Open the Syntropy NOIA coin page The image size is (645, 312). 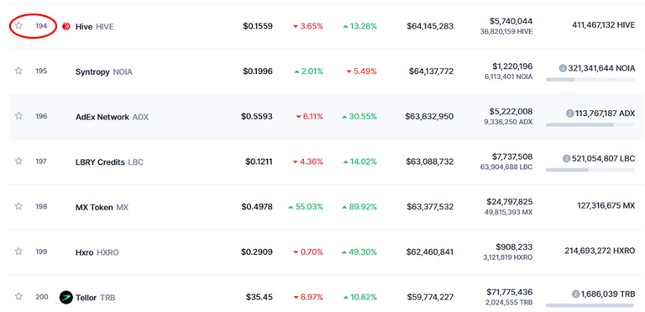tap(104, 72)
